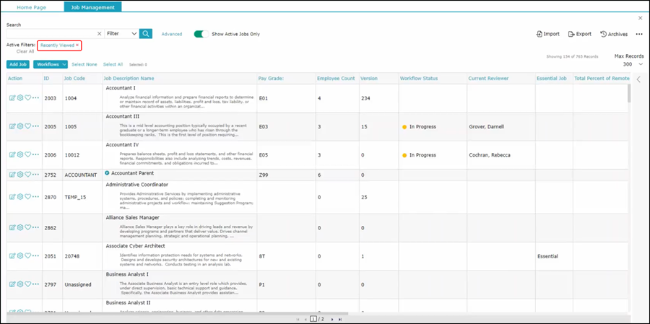
Task: Remove the Recently Viewed filter chip
Action: [77, 45]
